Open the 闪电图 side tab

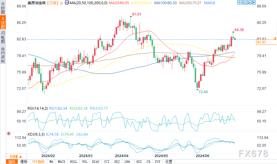click(x=3, y=37)
